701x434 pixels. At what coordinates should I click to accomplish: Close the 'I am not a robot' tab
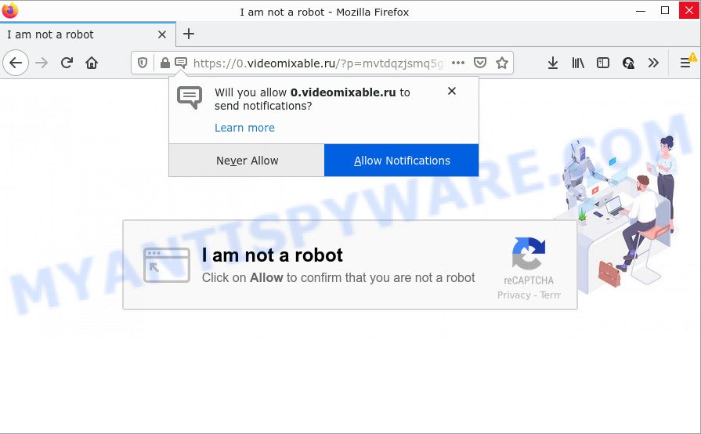tap(162, 34)
